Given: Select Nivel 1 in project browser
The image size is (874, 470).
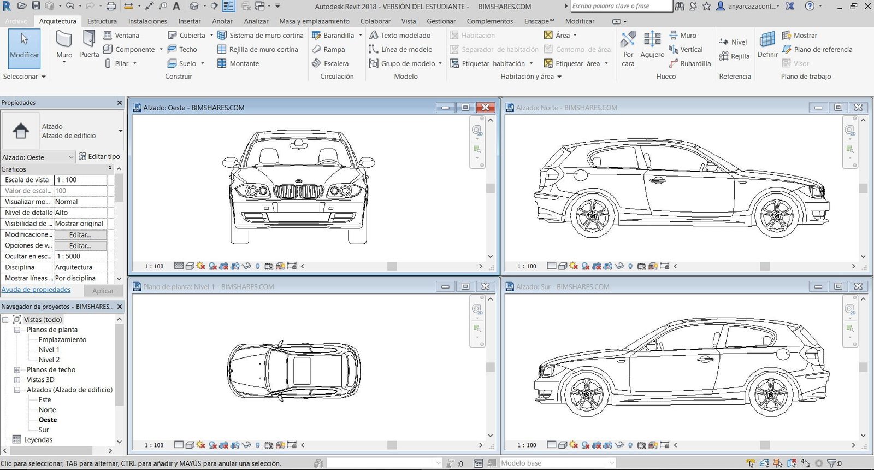Looking at the screenshot, I should [49, 350].
